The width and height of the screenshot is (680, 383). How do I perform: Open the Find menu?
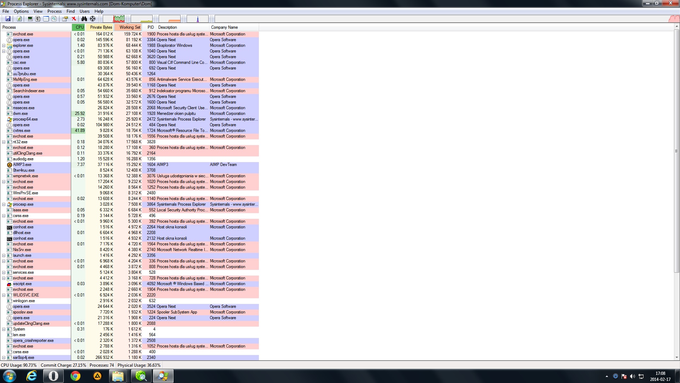pyautogui.click(x=70, y=11)
